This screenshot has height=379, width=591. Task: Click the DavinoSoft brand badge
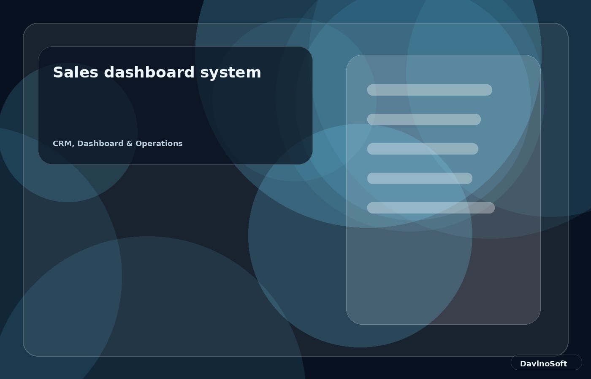546,363
